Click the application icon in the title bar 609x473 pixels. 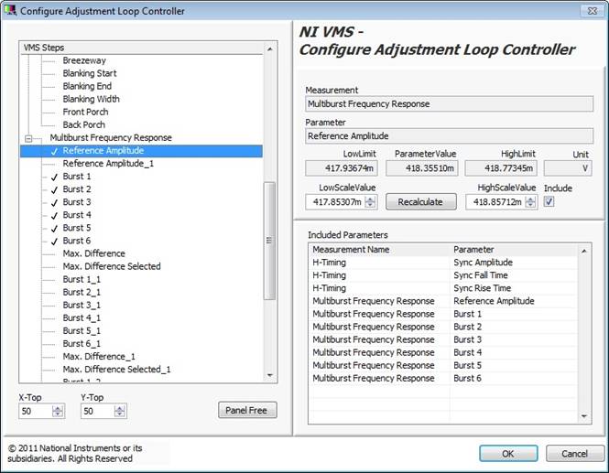(10, 10)
